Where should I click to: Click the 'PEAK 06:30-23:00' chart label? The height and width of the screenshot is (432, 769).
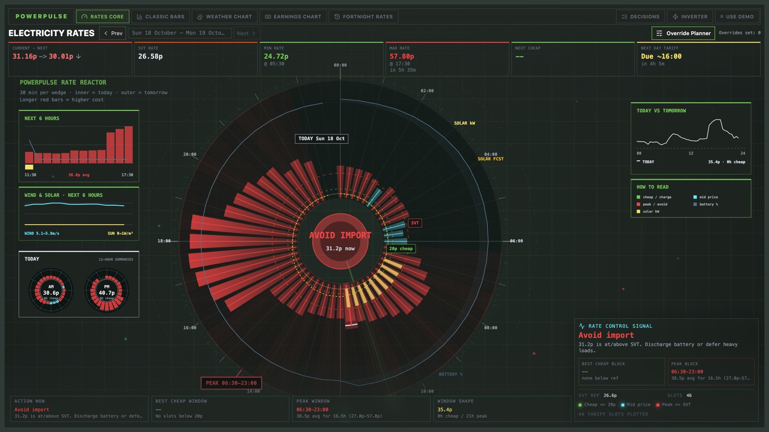pyautogui.click(x=231, y=383)
